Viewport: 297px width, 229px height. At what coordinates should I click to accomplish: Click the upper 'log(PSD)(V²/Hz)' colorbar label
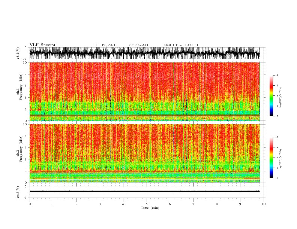pos(280,98)
